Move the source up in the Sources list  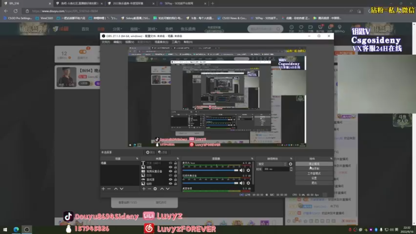pos(162,189)
